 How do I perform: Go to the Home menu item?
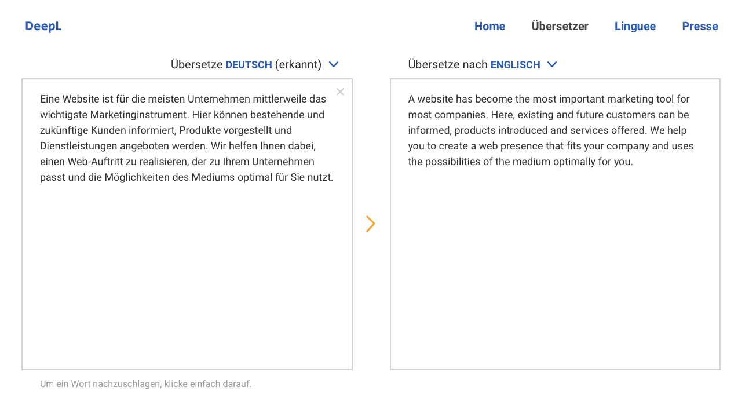489,26
